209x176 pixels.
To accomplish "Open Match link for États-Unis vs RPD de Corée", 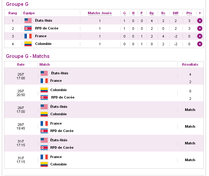I will pos(190,143).
